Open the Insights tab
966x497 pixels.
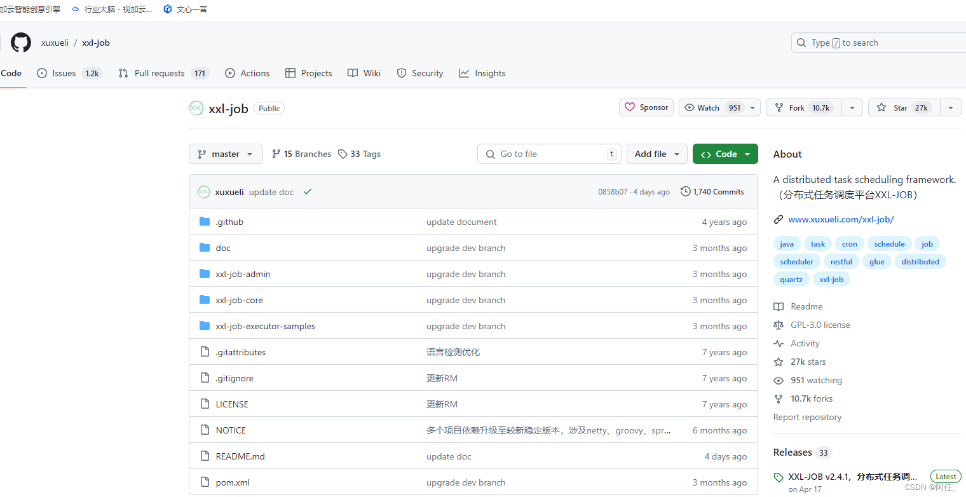[x=482, y=73]
